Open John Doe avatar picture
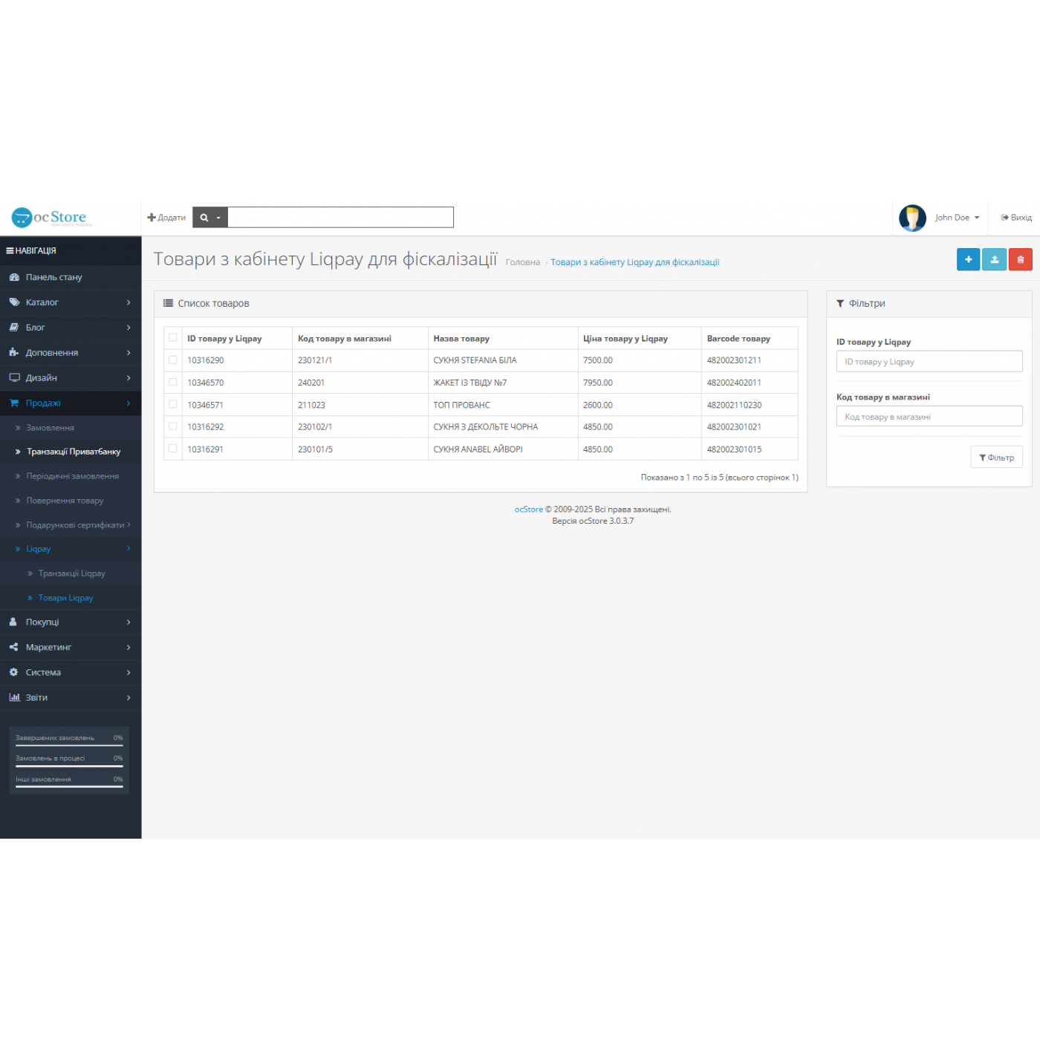 912,218
